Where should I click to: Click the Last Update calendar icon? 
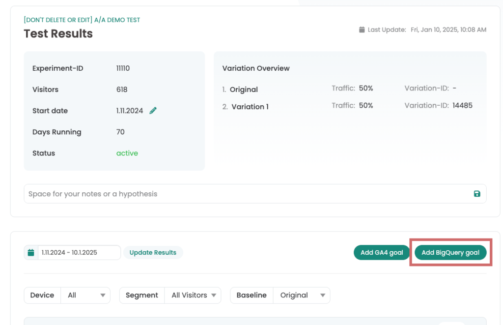[362, 30]
